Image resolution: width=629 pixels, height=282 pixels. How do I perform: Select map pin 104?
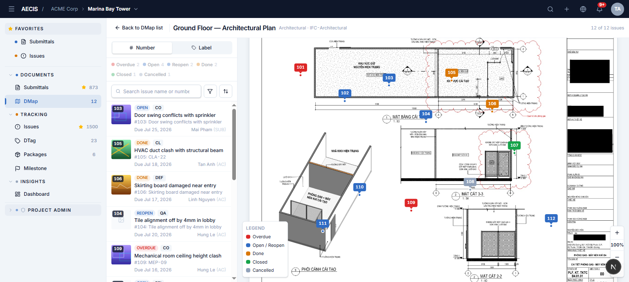pyautogui.click(x=426, y=114)
